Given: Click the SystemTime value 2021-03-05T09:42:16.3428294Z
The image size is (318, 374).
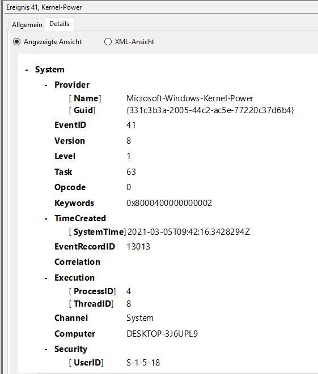Looking at the screenshot, I should [189, 232].
